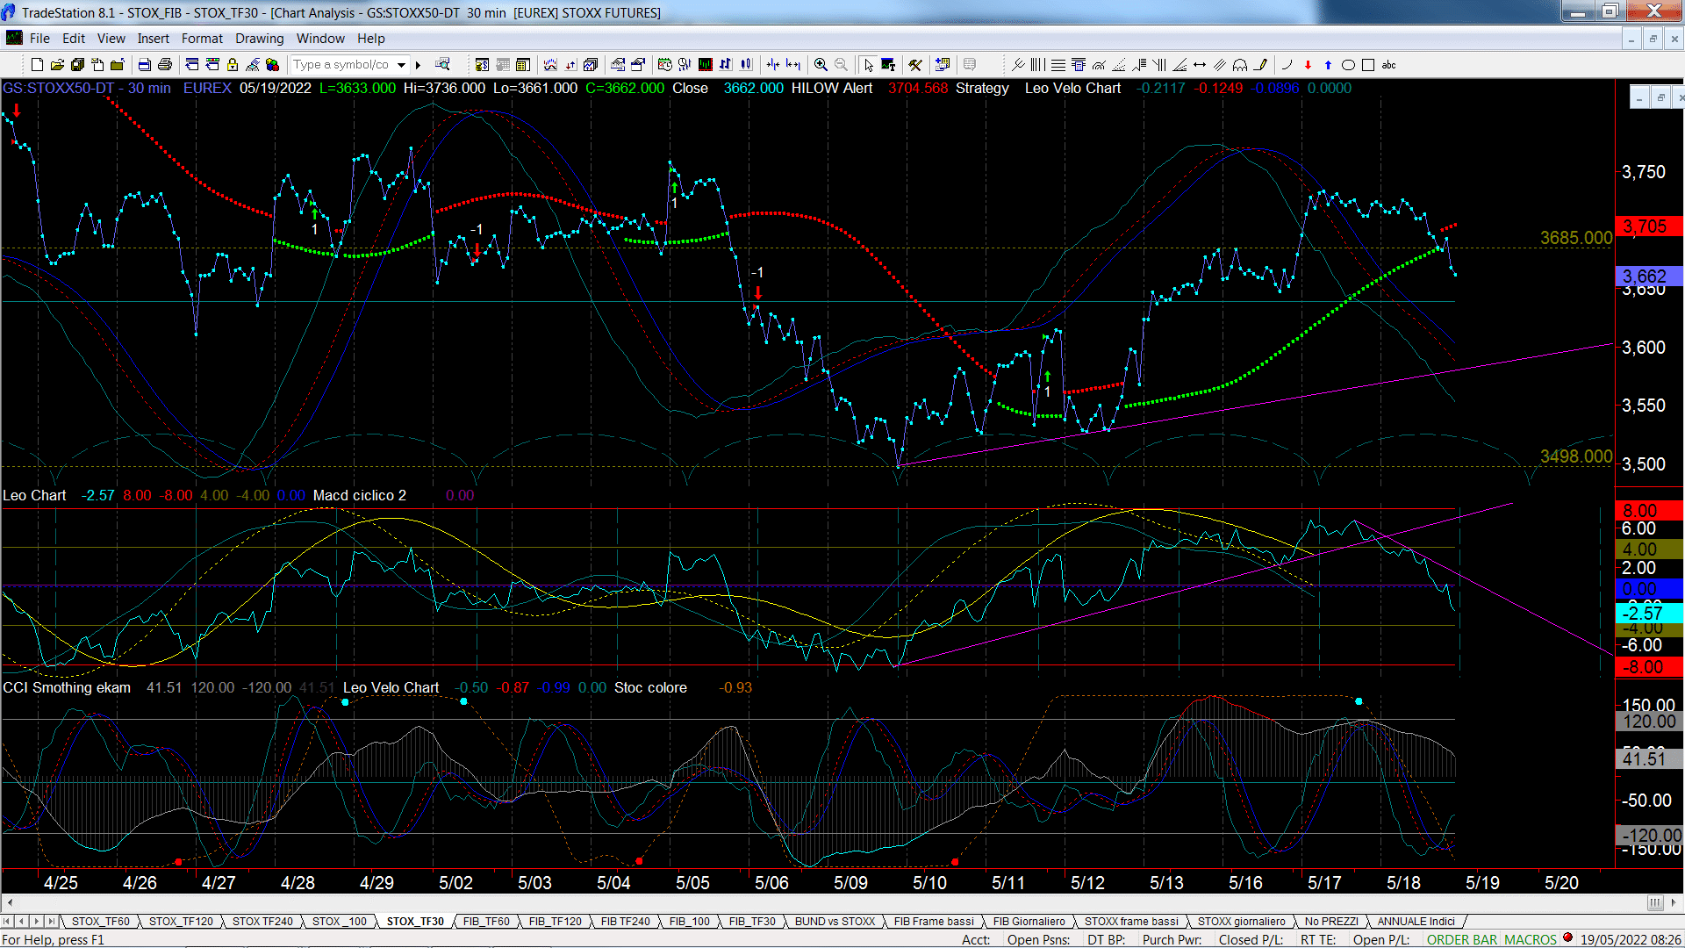Switch to the BUND vs STOXX tab
Viewport: 1685px width, 948px height.
point(835,921)
